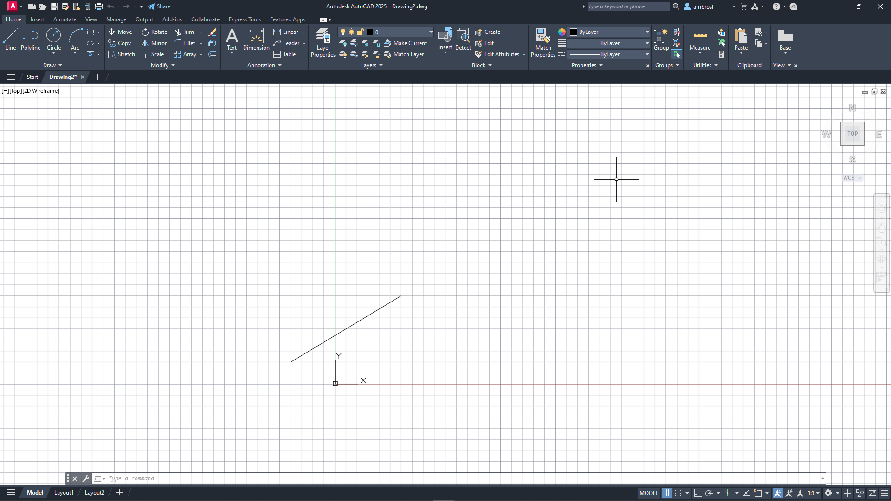This screenshot has width=891, height=501.
Task: Click the Share button
Action: pos(159,6)
